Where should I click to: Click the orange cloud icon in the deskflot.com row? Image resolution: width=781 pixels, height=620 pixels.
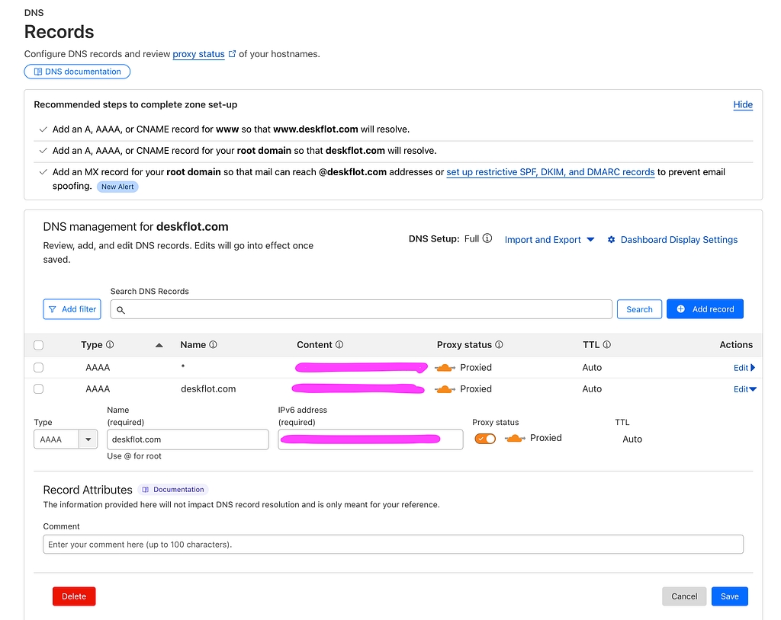pos(445,389)
